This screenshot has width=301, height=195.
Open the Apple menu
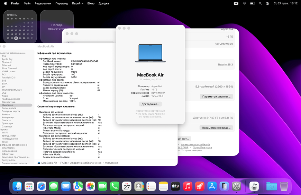6,3
